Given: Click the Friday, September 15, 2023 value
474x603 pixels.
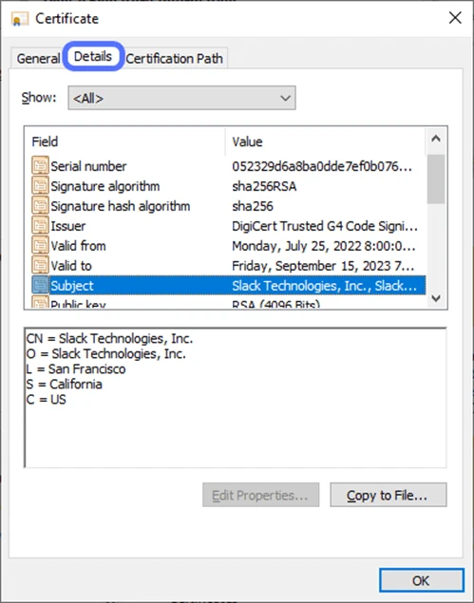Looking at the screenshot, I should coord(323,266).
